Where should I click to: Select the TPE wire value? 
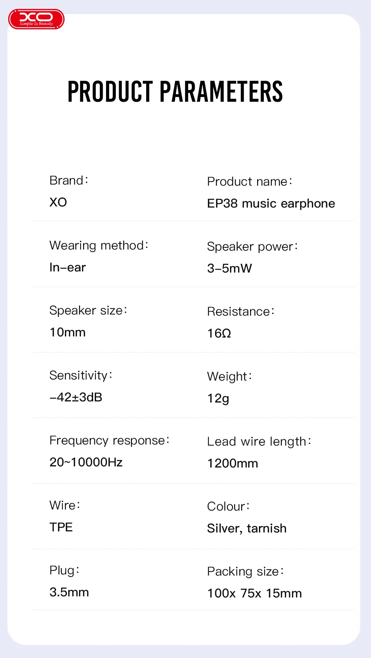point(61,527)
